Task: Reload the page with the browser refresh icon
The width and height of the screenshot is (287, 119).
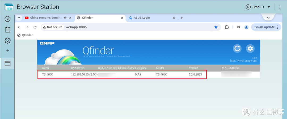Action: tap(35, 27)
